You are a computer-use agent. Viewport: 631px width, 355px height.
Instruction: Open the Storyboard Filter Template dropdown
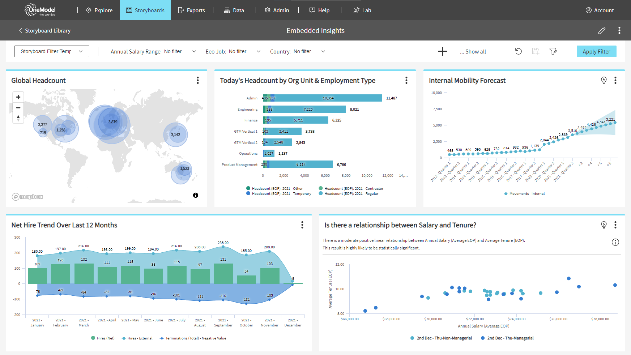point(51,51)
